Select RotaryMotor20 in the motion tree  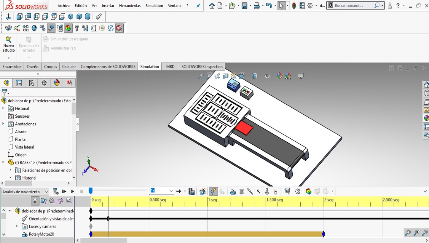(x=41, y=234)
